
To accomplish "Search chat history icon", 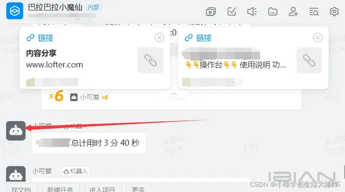I will click(x=314, y=12).
